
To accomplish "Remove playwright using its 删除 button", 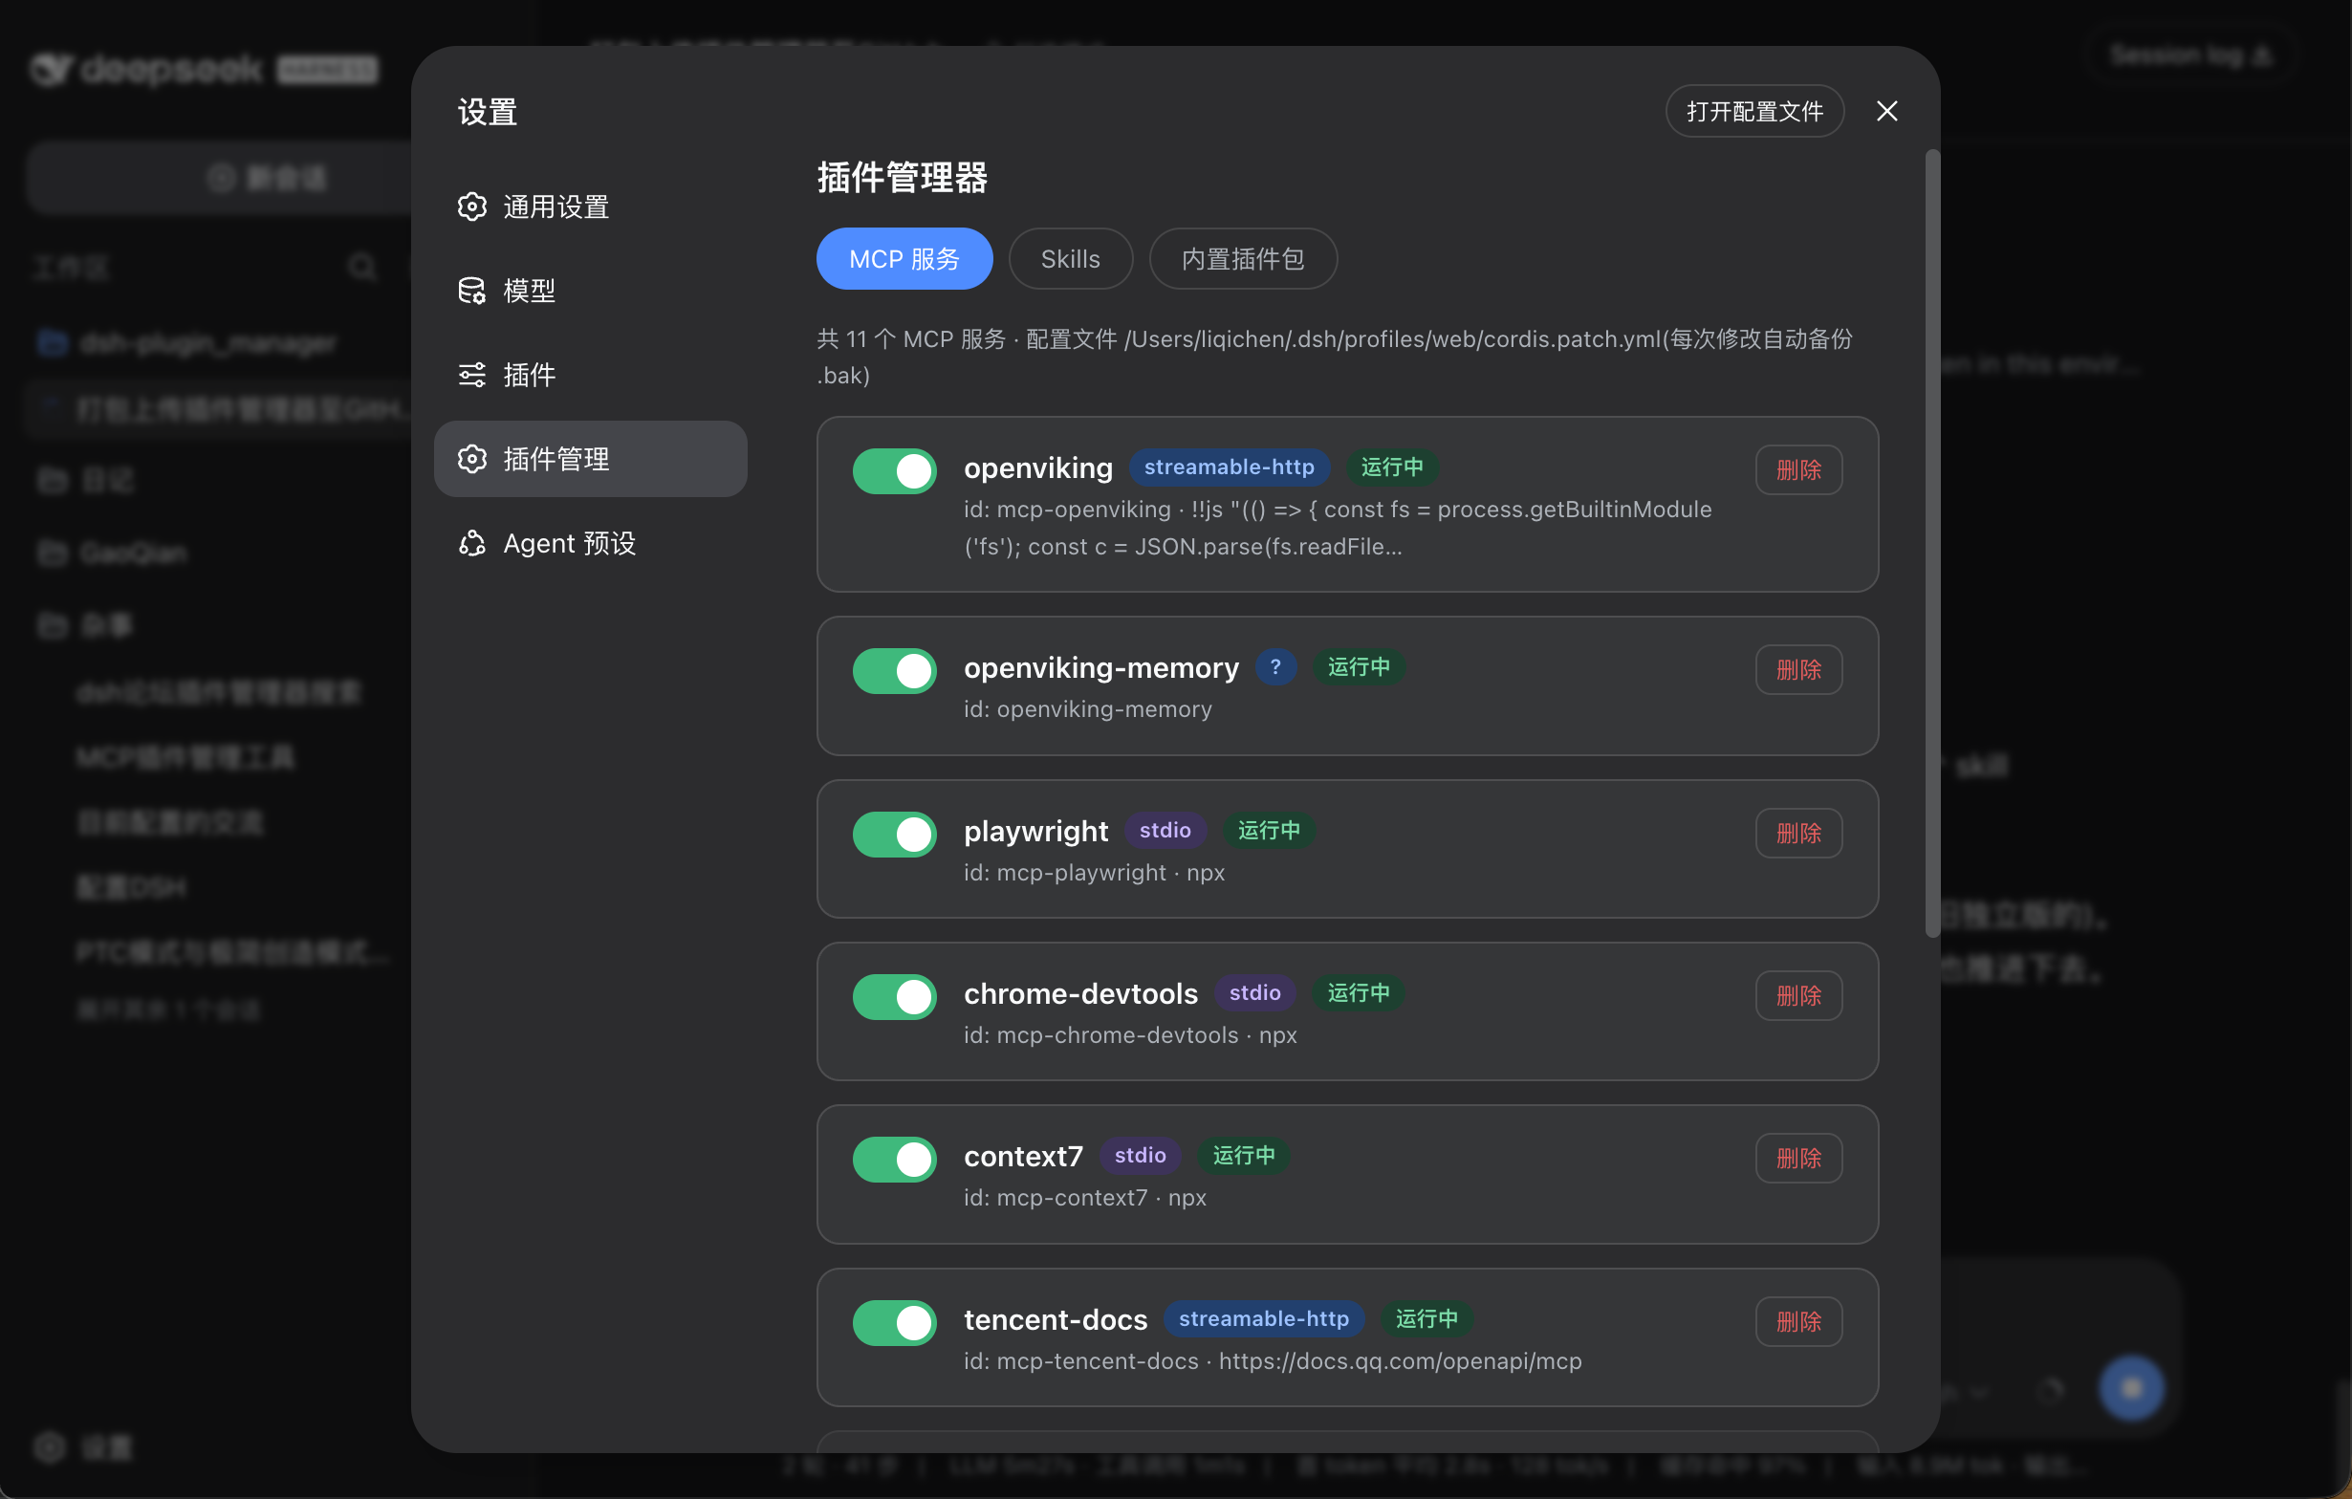I will [1798, 833].
